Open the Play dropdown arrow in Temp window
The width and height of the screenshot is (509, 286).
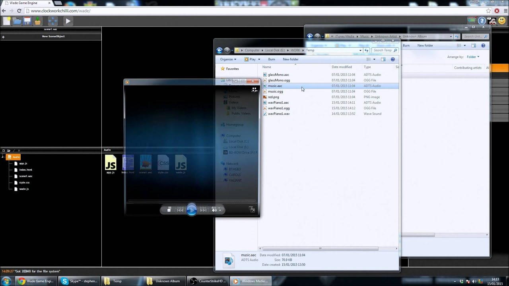tap(259, 59)
